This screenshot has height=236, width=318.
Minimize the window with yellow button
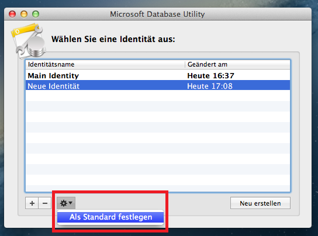[x=24, y=14]
